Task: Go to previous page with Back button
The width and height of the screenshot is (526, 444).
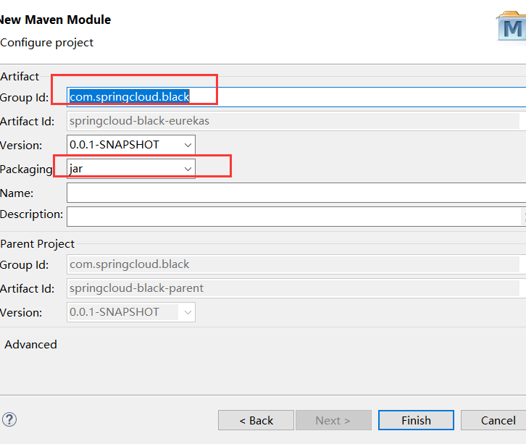Action: (256, 420)
